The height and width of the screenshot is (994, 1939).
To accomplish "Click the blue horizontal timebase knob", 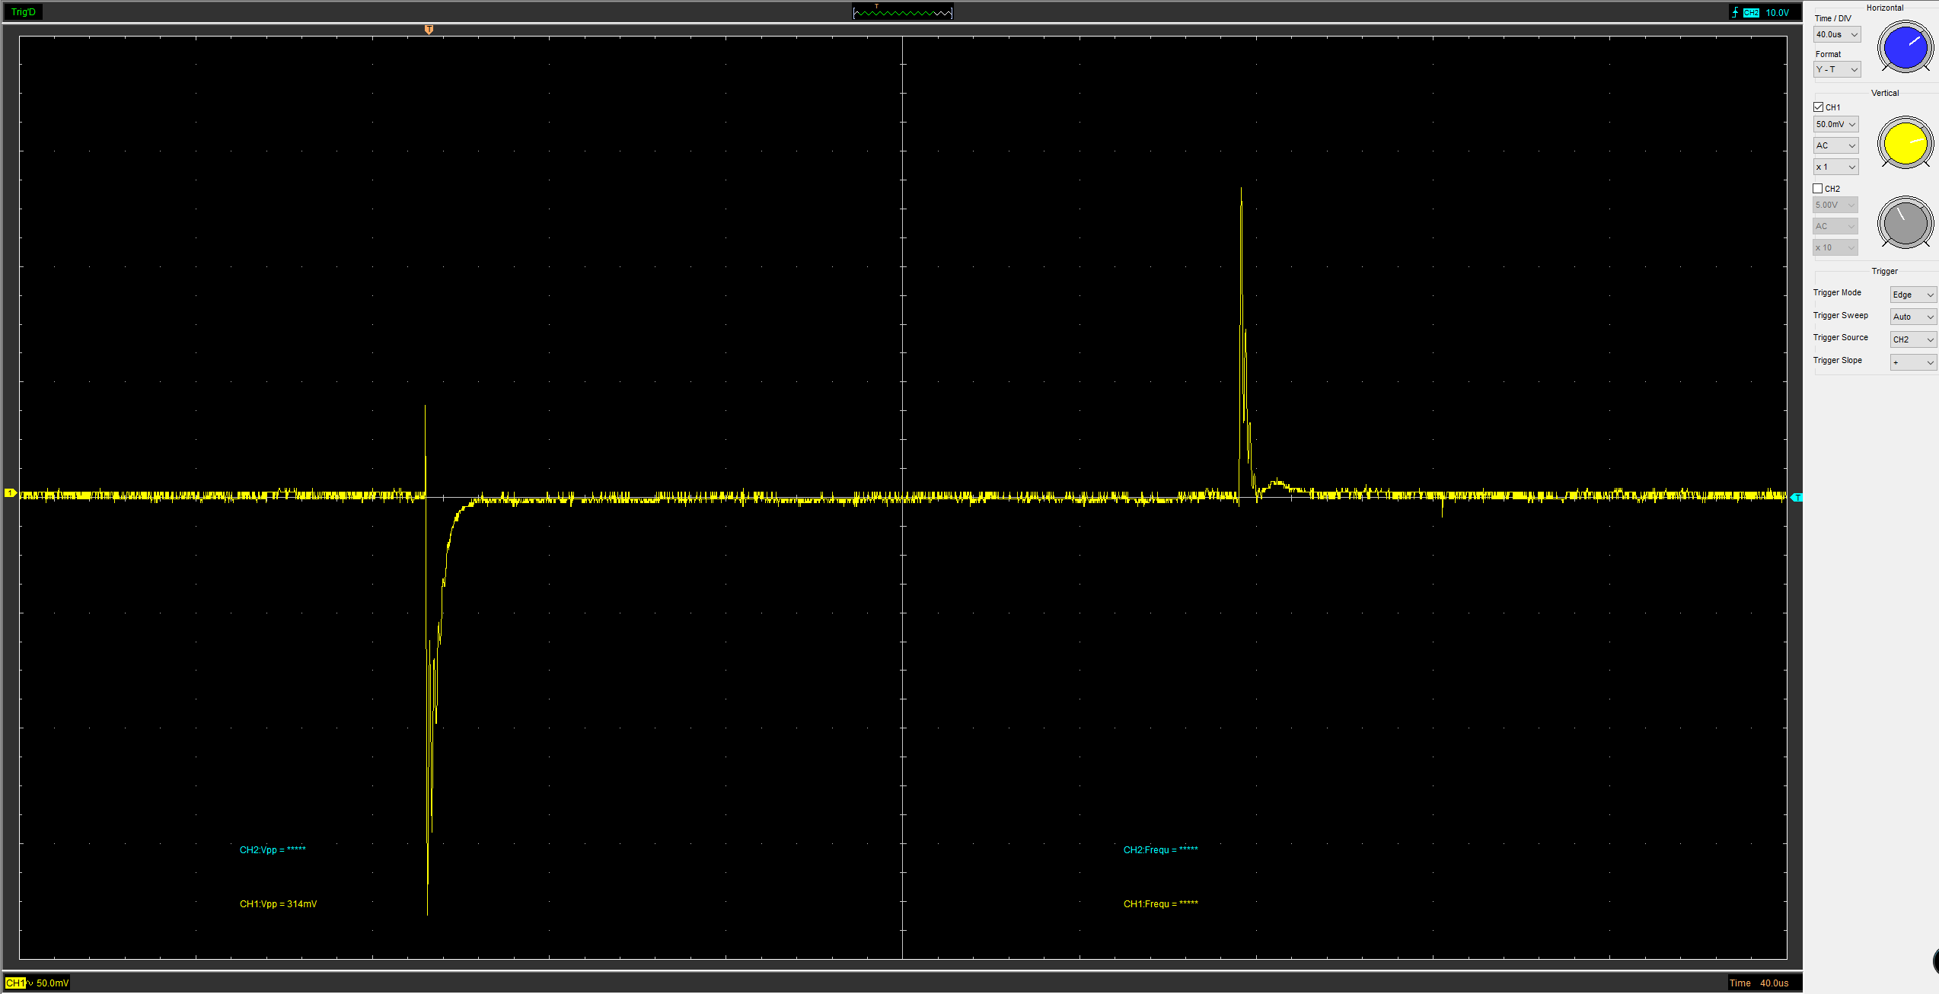I will 1905,47.
